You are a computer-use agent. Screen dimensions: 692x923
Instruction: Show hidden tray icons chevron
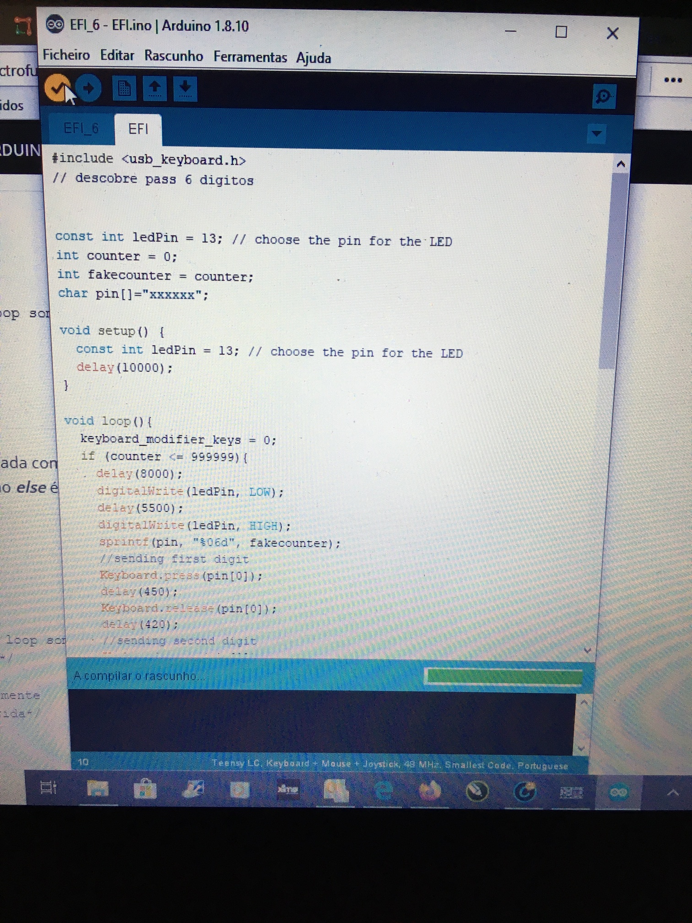click(673, 793)
